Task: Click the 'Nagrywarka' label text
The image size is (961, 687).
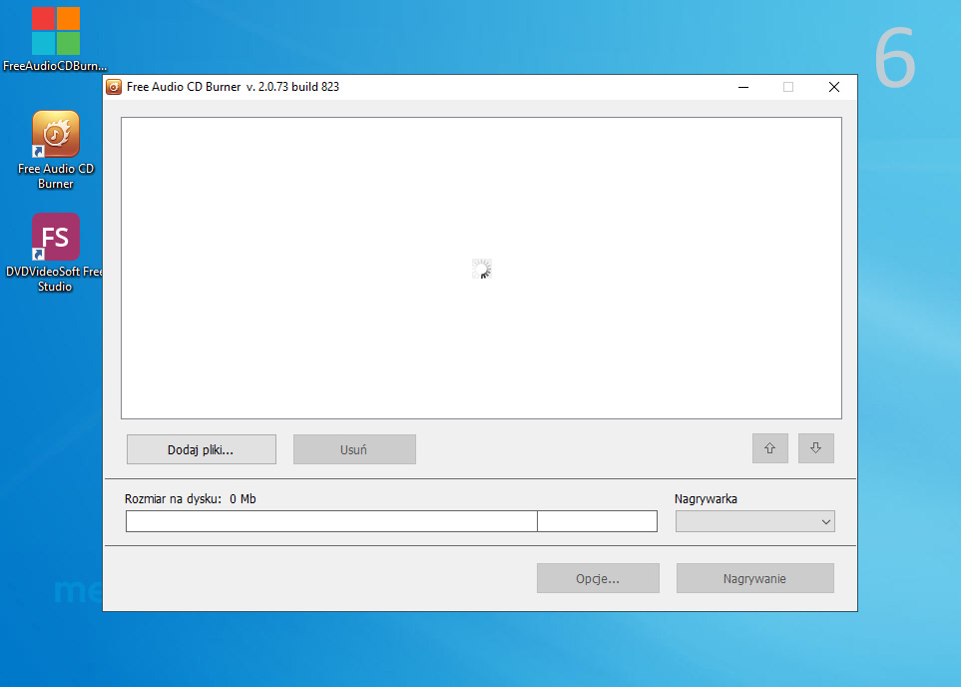Action: 706,499
